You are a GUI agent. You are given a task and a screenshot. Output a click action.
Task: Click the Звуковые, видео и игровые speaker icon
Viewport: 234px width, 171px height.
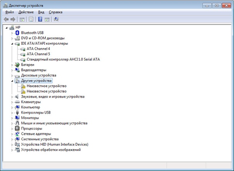click(17, 97)
